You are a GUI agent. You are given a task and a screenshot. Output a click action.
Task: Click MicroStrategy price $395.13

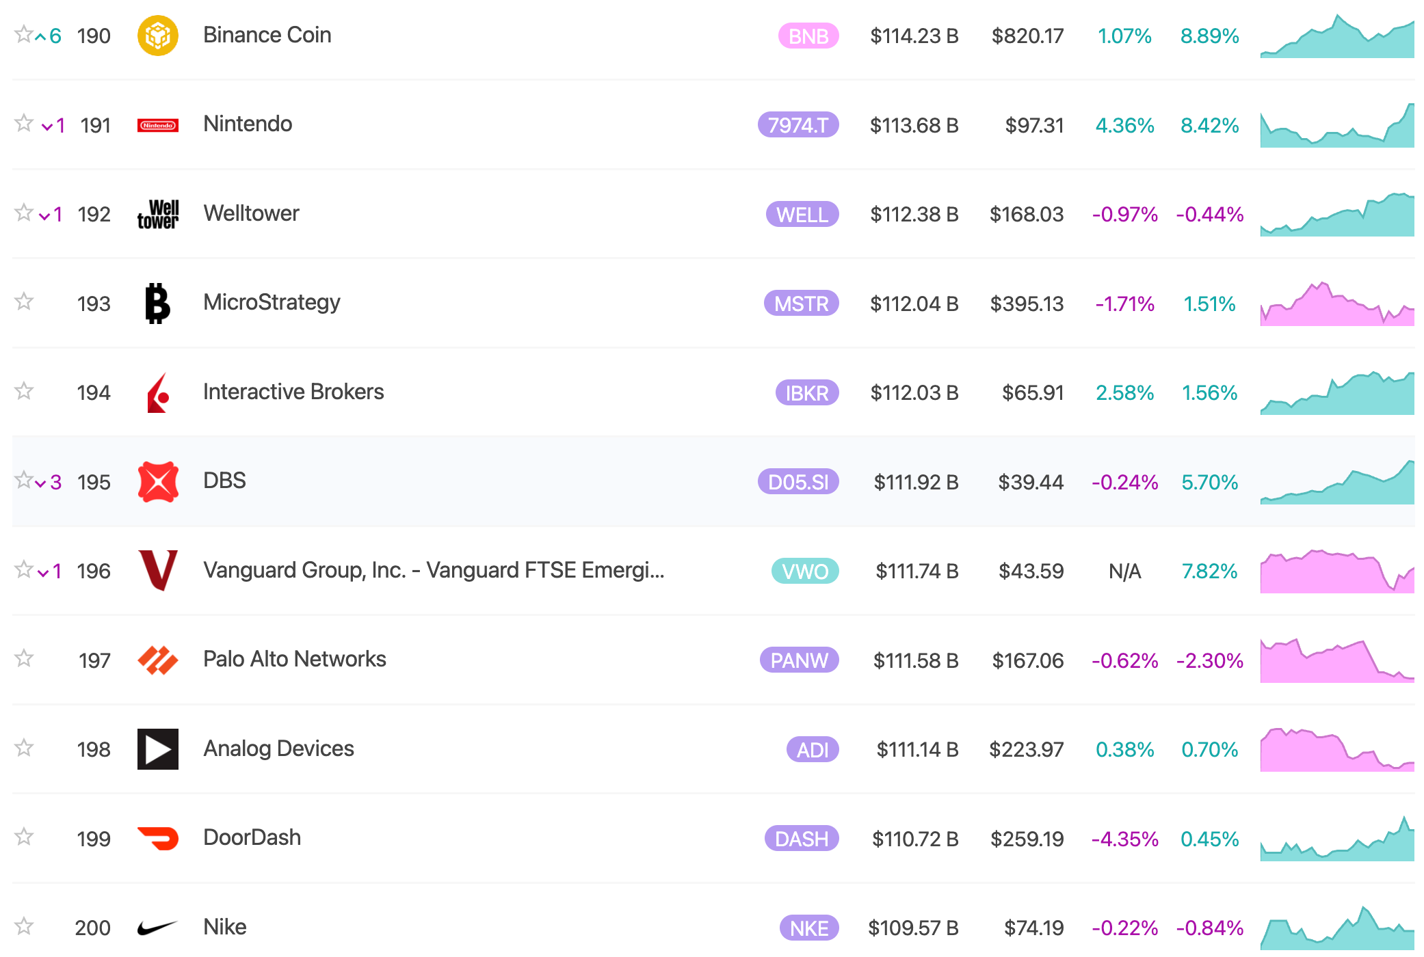pyautogui.click(x=1027, y=304)
